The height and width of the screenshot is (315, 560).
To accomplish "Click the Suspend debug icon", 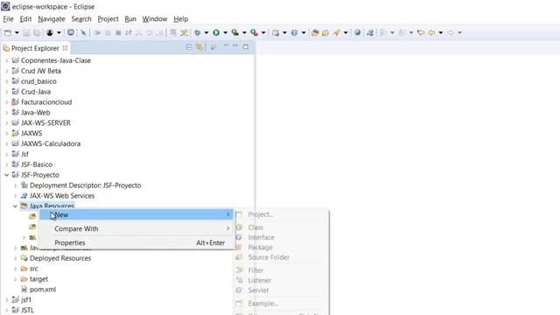I will point(108,32).
